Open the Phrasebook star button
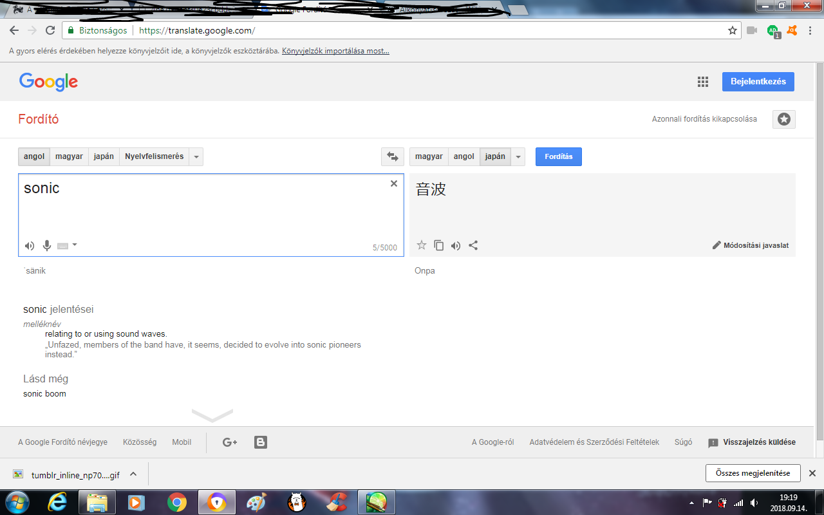 pos(784,119)
